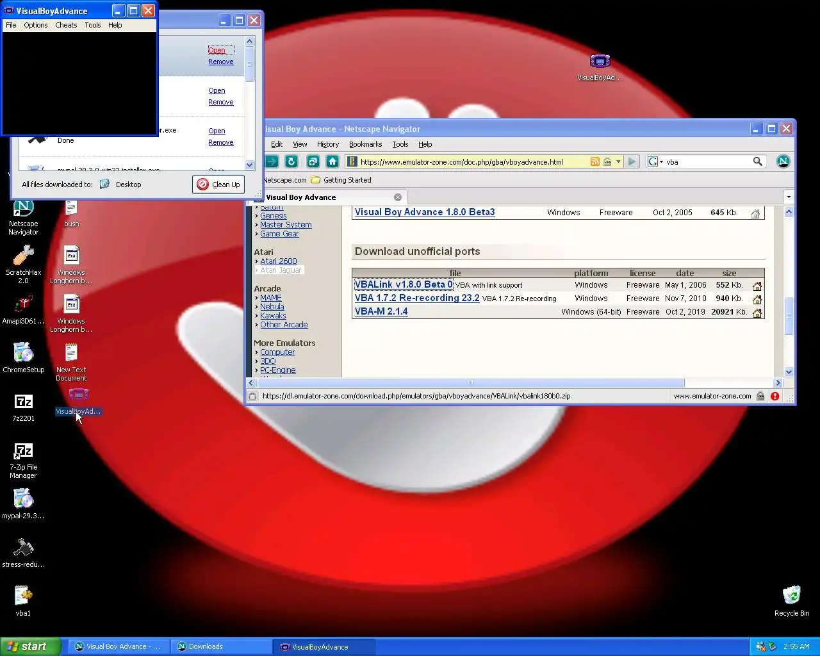Click the VBA-M 2.1.4 download link
This screenshot has width=820, height=656.
coord(381,311)
